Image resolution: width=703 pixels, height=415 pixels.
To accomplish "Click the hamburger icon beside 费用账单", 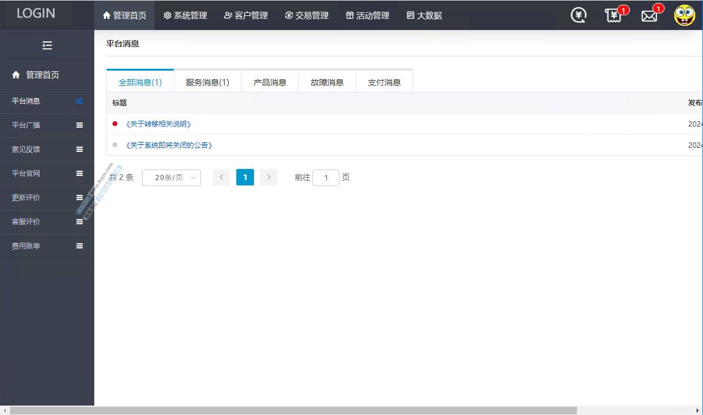I will point(80,246).
